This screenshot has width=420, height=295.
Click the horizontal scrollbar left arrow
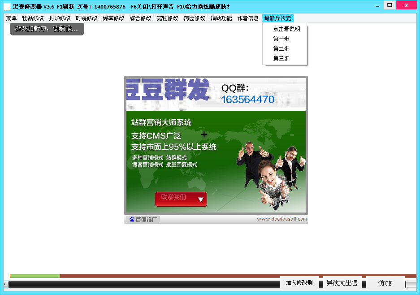click(5, 284)
